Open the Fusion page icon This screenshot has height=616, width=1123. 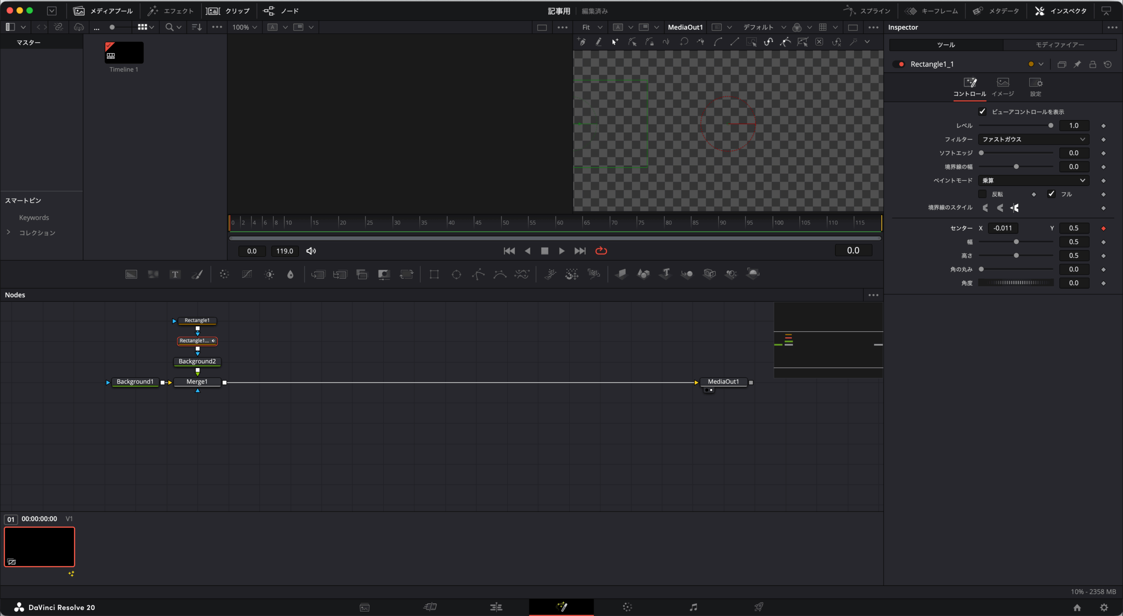pos(561,607)
